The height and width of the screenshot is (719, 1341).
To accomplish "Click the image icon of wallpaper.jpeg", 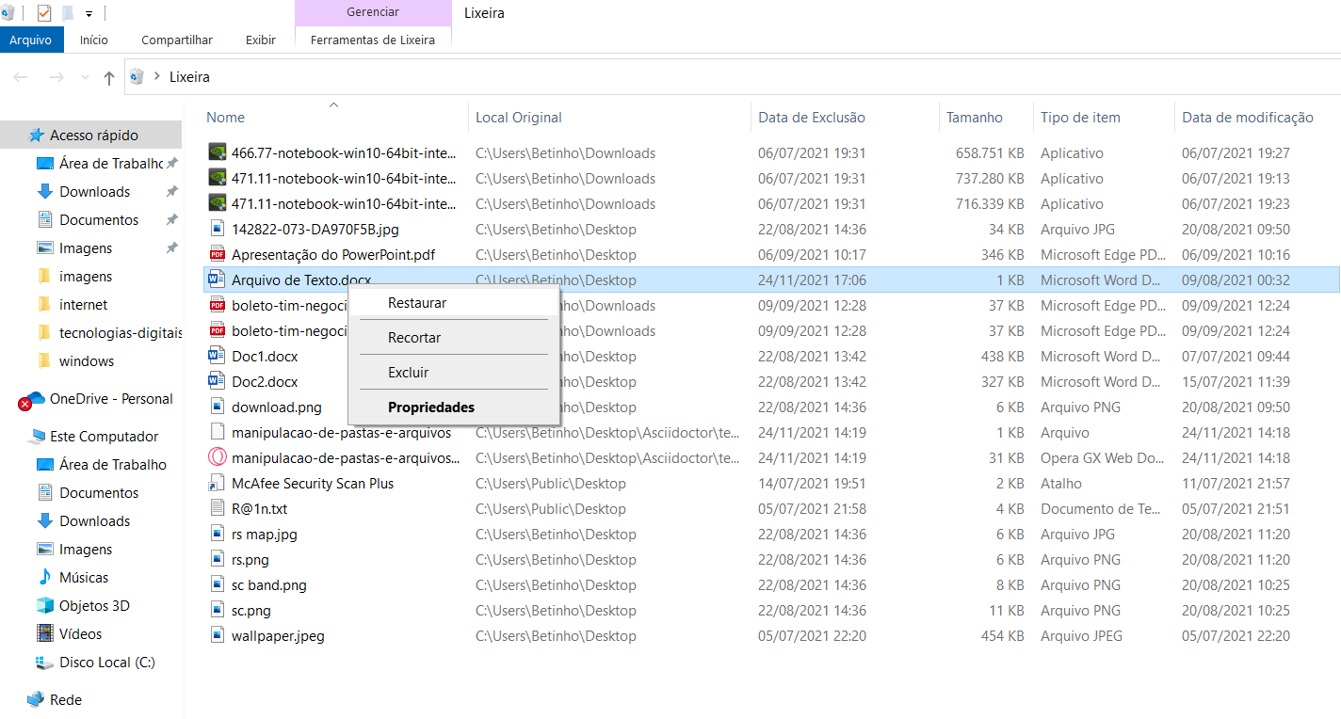I will click(x=218, y=635).
